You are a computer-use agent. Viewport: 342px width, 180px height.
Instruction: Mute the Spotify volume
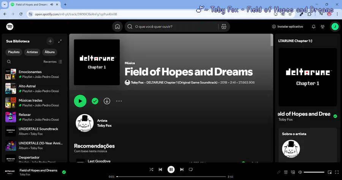[x=300, y=172]
